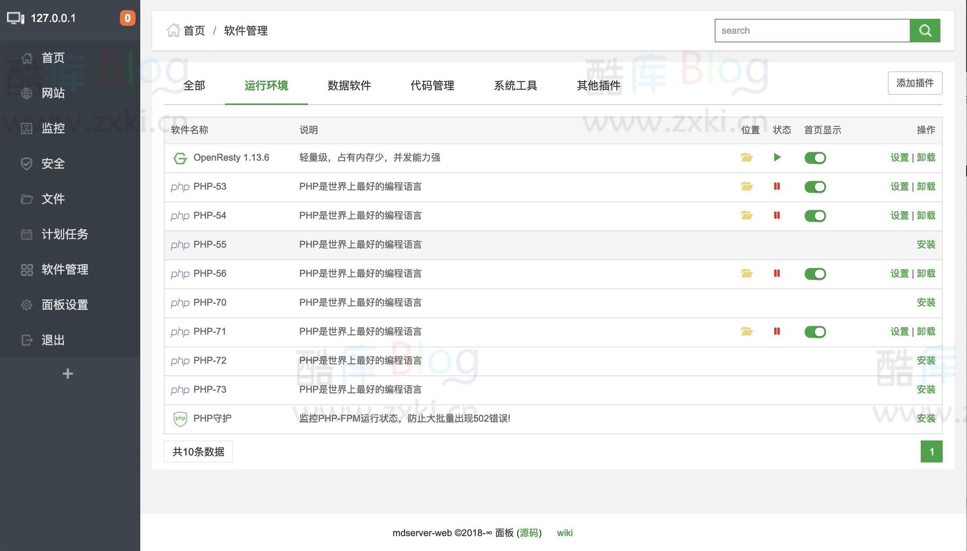967x551 pixels.
Task: Select the 安全 security shield icon
Action: click(x=27, y=164)
